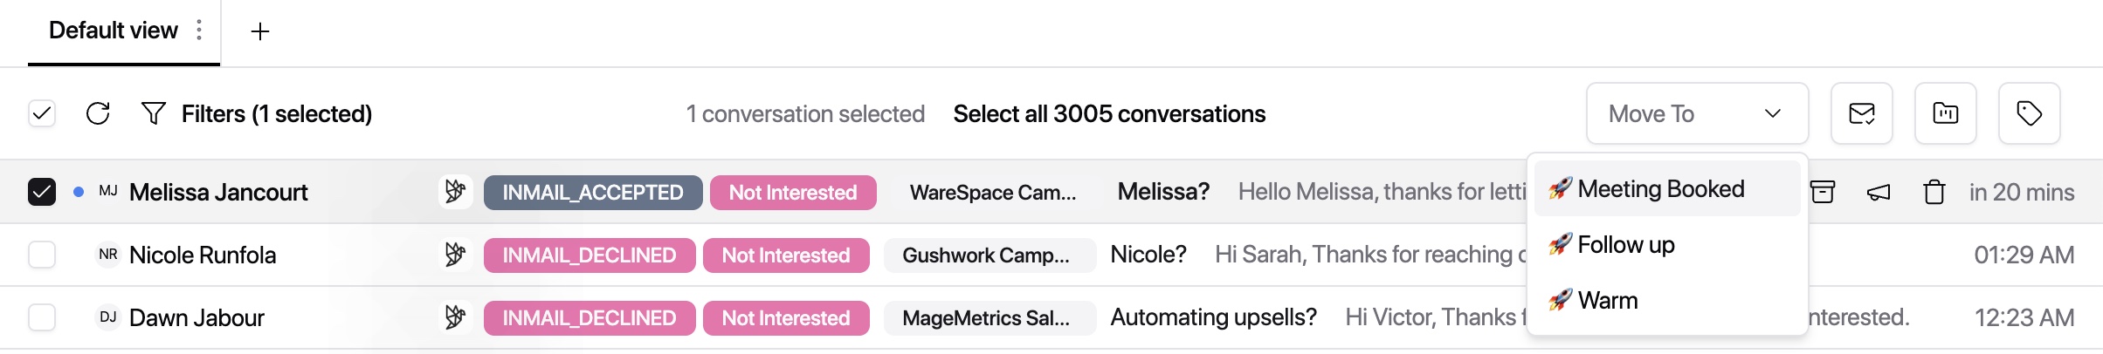
Task: Archive the Melissa Jancourt conversation
Action: pyautogui.click(x=1823, y=192)
